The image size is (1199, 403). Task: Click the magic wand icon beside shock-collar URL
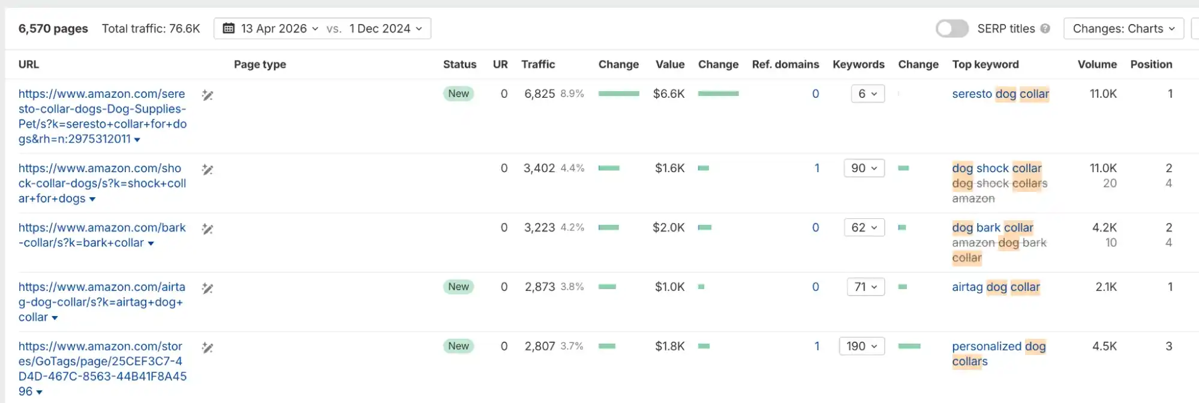click(208, 169)
